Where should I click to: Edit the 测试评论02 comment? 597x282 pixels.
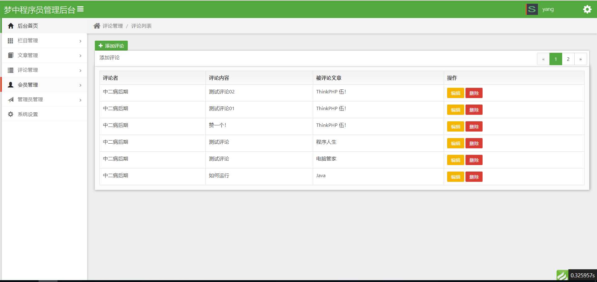[456, 93]
